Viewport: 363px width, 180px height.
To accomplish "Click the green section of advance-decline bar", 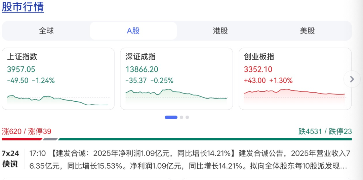I will [205, 139].
